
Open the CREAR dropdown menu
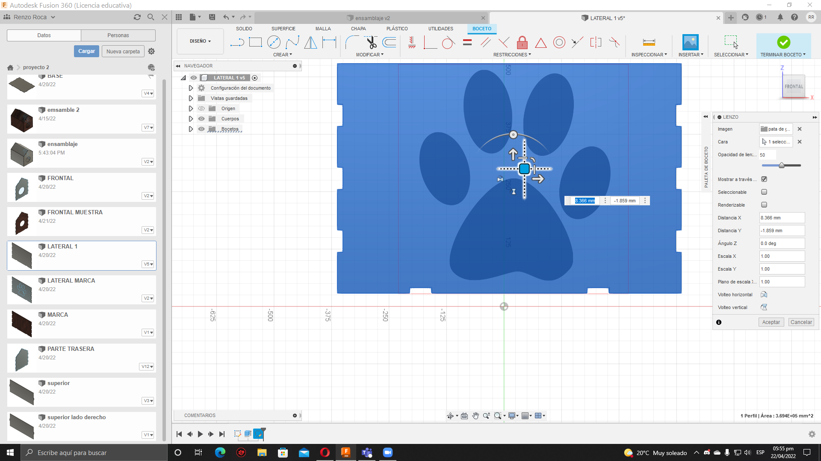tap(283, 55)
